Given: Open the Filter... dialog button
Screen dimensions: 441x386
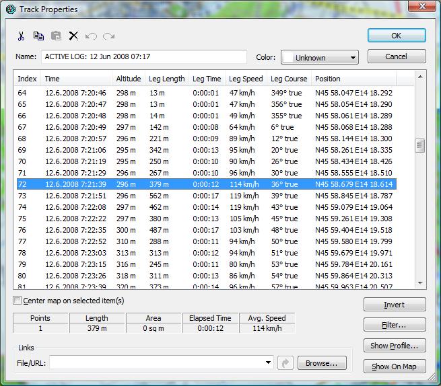Looking at the screenshot, I should [395, 325].
